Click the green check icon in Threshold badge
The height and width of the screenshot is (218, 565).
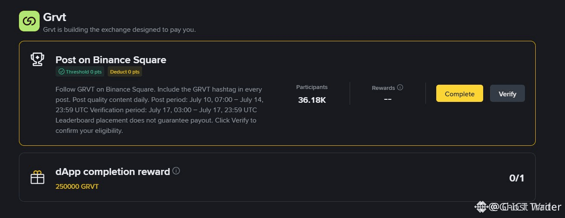coord(62,72)
